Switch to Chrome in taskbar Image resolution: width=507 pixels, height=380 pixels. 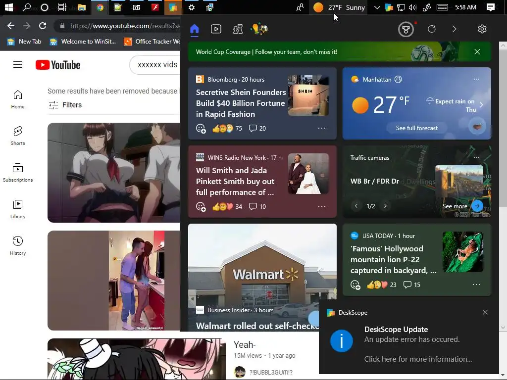pyautogui.click(x=100, y=7)
